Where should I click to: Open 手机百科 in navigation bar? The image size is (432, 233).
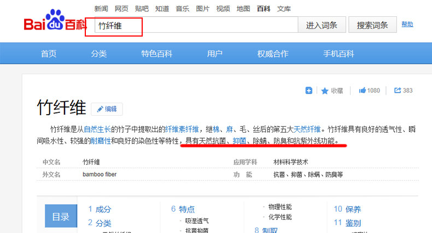338,53
